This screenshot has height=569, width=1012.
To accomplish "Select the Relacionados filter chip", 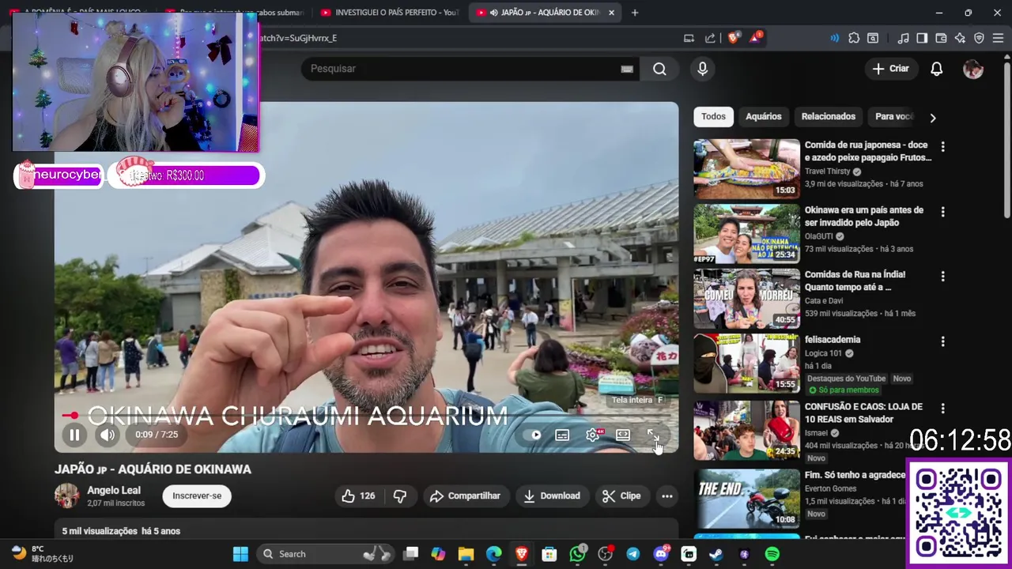I will coord(829,116).
